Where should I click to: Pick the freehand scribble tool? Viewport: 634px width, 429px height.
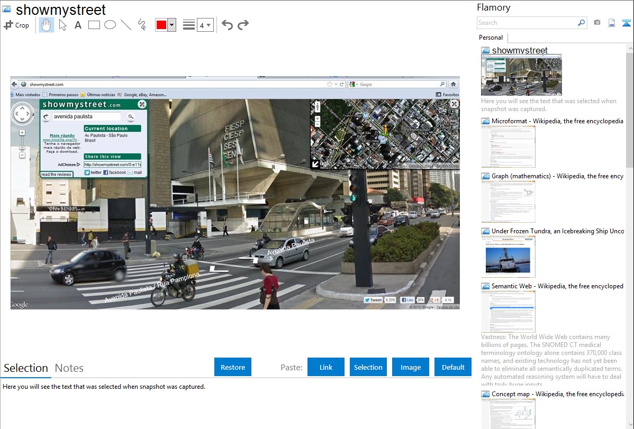click(x=142, y=25)
